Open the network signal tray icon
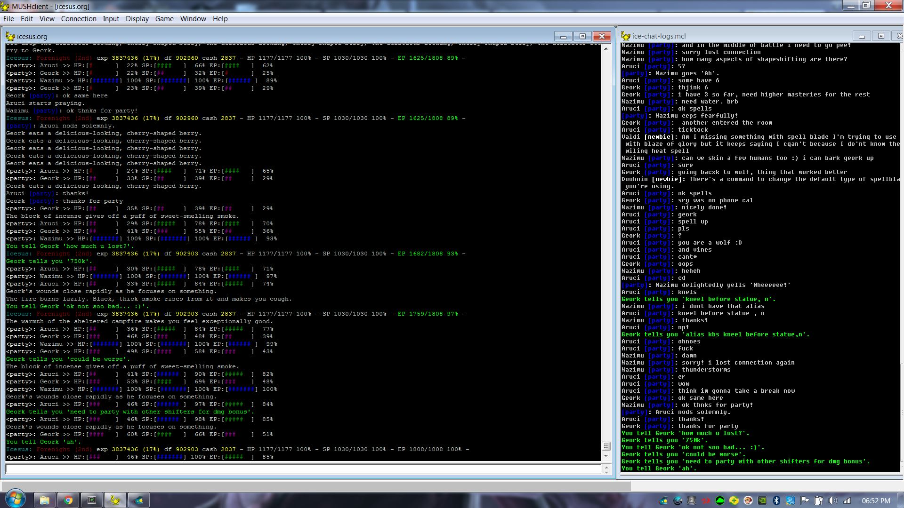Image resolution: width=904 pixels, height=508 pixels. 847,500
